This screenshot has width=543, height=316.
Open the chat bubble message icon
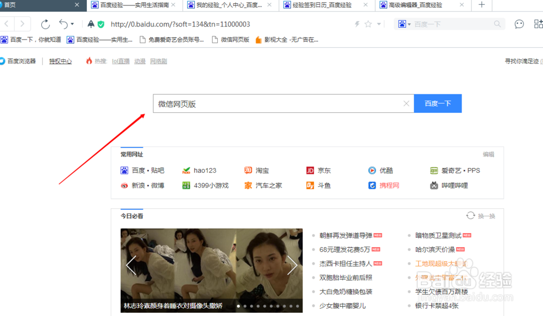coord(519,24)
